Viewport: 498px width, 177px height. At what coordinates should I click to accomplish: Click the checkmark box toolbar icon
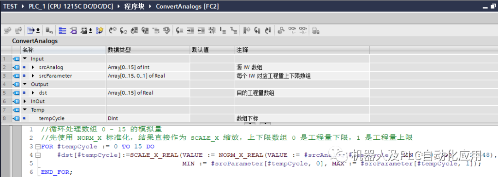167,30
